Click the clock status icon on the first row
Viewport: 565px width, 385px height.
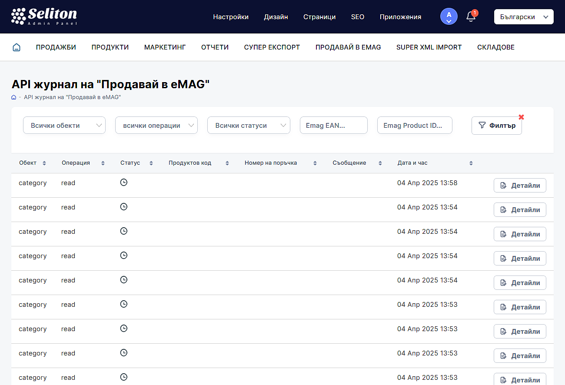pos(123,182)
